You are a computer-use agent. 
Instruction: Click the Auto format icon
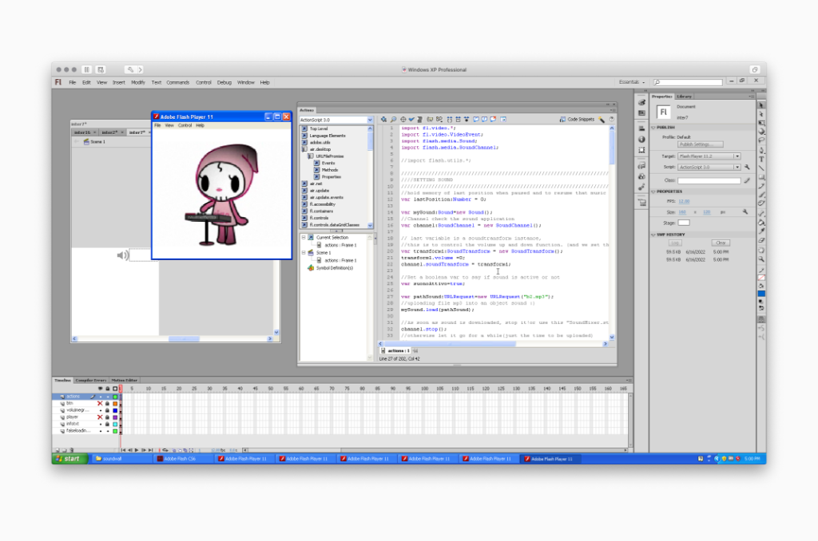tap(420, 120)
